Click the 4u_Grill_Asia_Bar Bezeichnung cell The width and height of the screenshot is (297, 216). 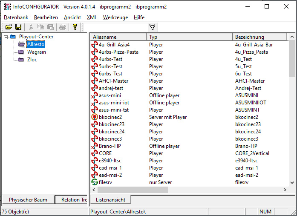pyautogui.click(x=254, y=45)
